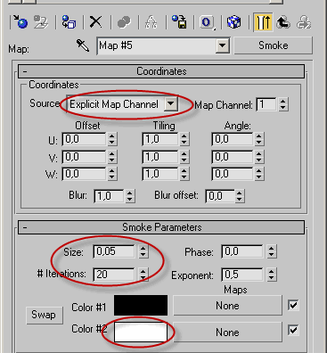Click the U Tiling field
Image resolution: width=327 pixels, height=353 pixels.
(x=160, y=139)
